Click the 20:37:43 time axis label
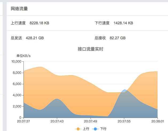Viewport: 168px width, 131px height. point(57,121)
